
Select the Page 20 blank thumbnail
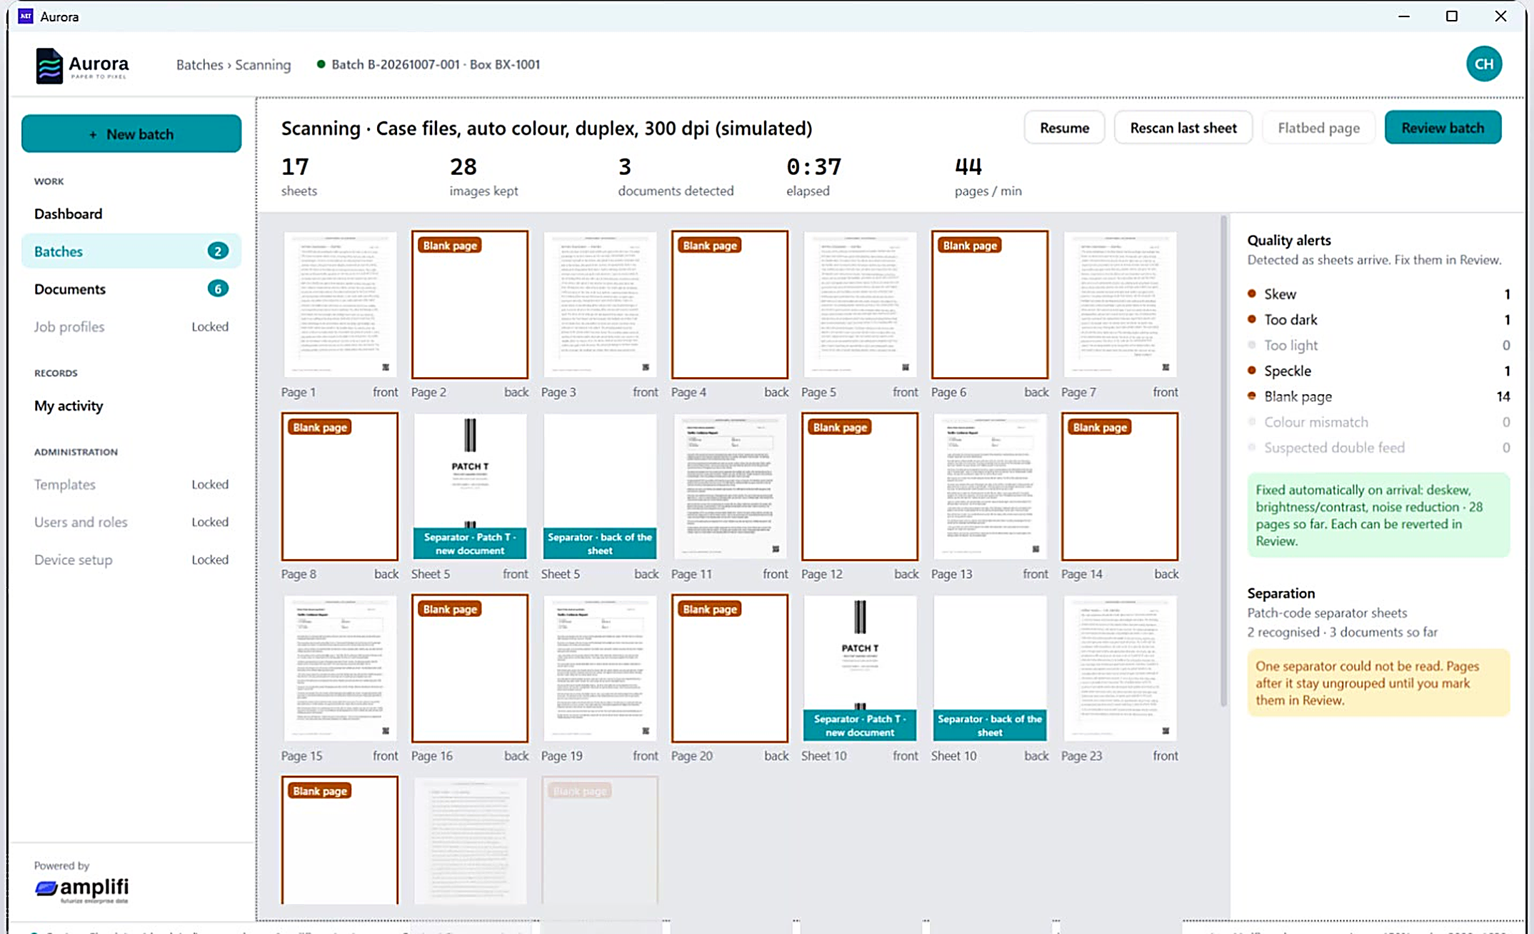coord(730,668)
